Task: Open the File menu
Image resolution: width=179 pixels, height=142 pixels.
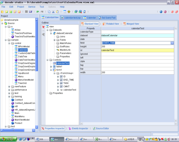Action: (3, 7)
